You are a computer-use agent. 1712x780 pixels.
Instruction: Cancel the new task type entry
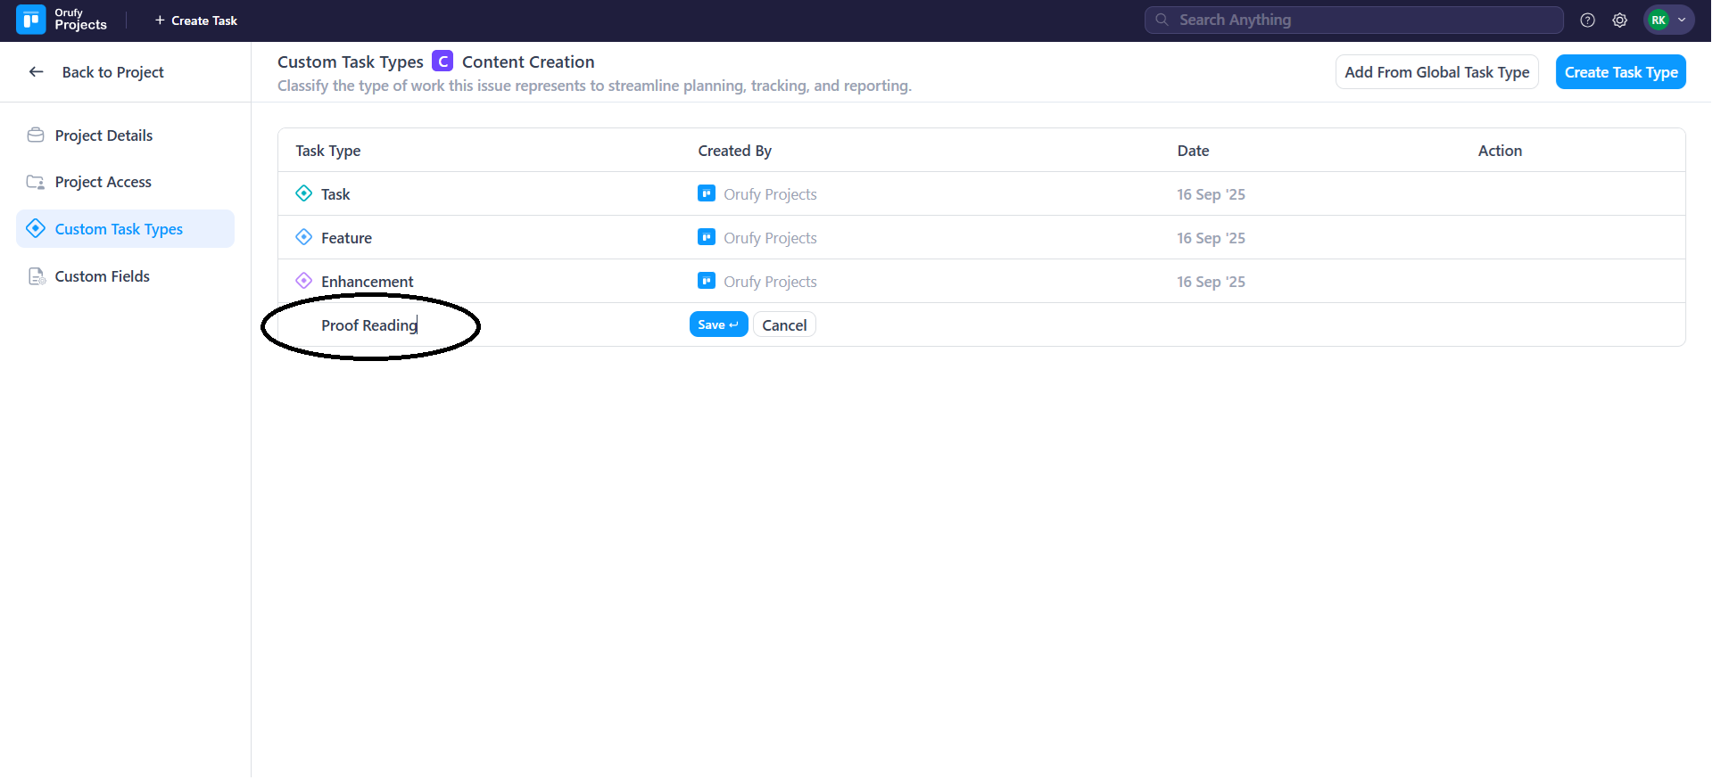(783, 325)
